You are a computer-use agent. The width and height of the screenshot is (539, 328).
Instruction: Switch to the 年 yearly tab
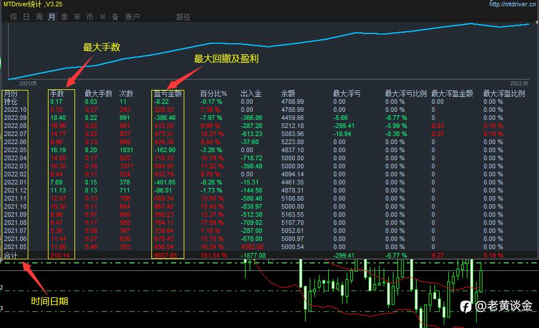[x=77, y=17]
